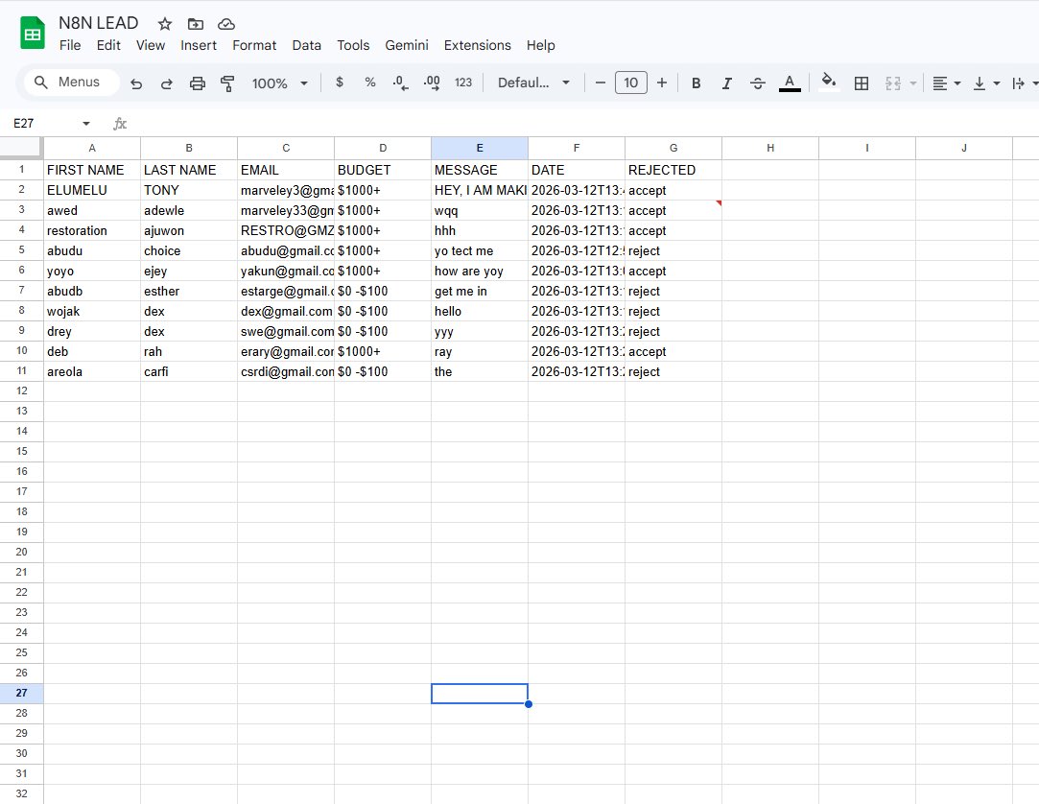Click the move to folder icon
1039x804 pixels.
tap(196, 25)
